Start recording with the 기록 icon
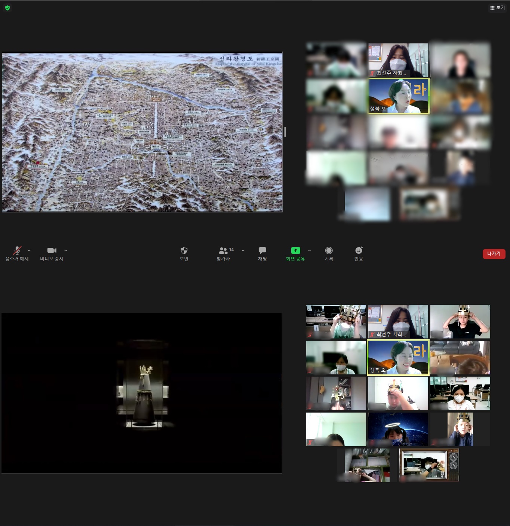The height and width of the screenshot is (526, 510). point(329,251)
